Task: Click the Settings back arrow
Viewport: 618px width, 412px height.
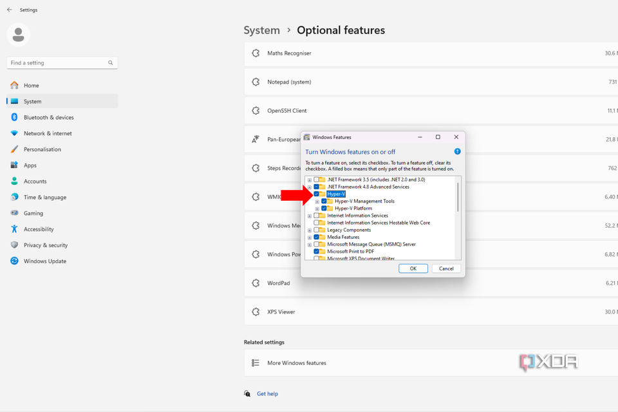Action: [9, 10]
